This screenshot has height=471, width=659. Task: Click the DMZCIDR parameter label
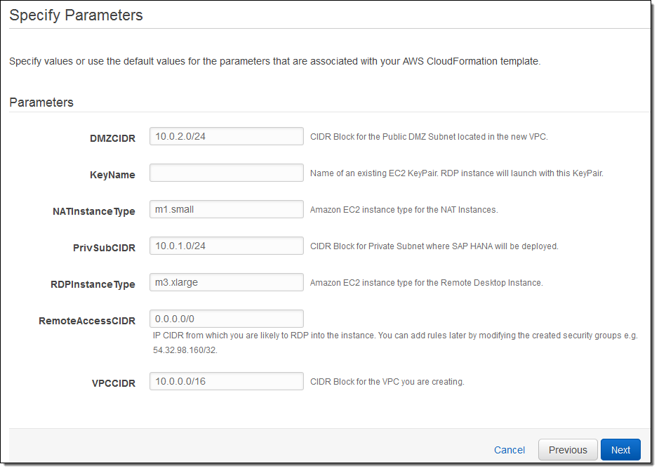112,138
